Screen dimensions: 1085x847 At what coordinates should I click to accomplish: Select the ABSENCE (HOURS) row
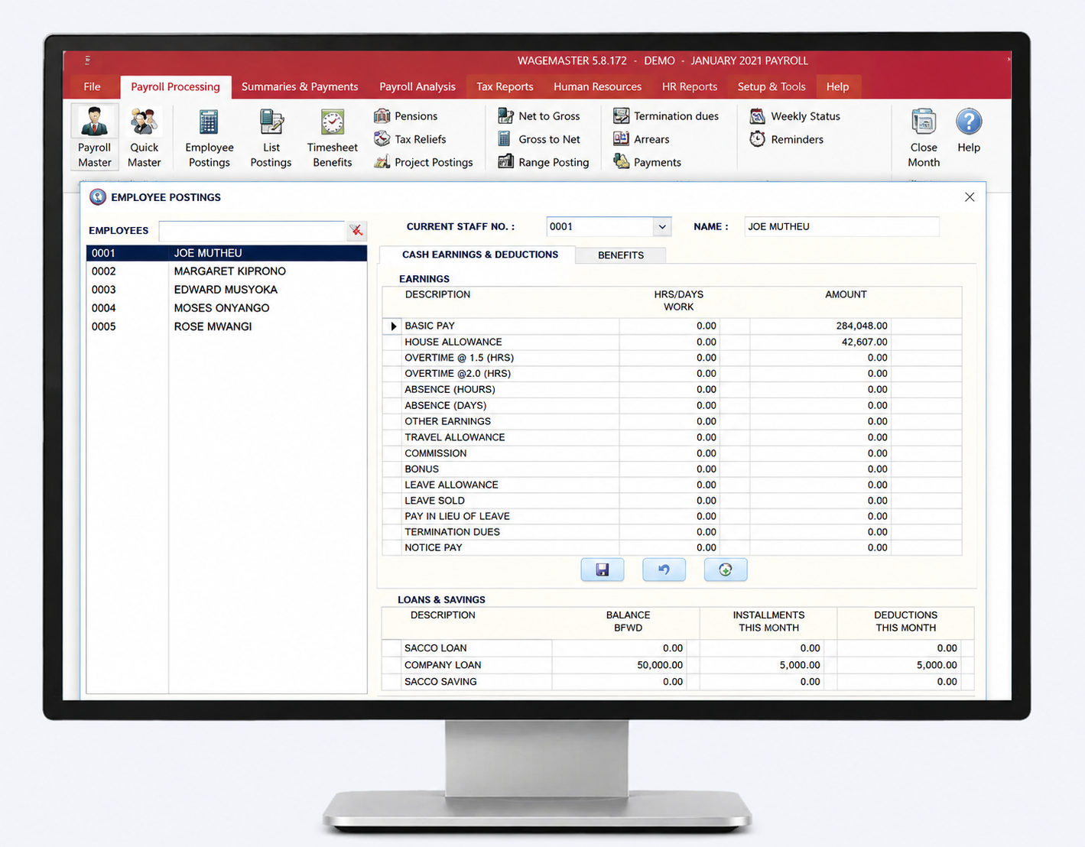pos(671,389)
